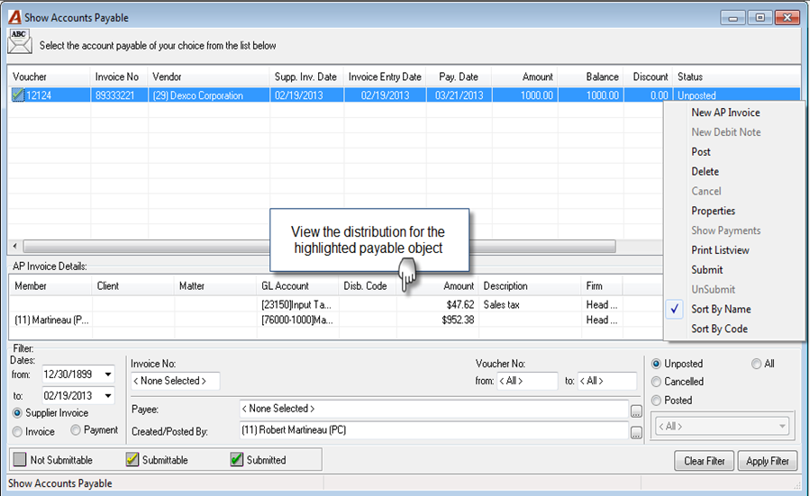The height and width of the screenshot is (496, 810).
Task: Choose Print Listview menu item
Action: point(720,250)
